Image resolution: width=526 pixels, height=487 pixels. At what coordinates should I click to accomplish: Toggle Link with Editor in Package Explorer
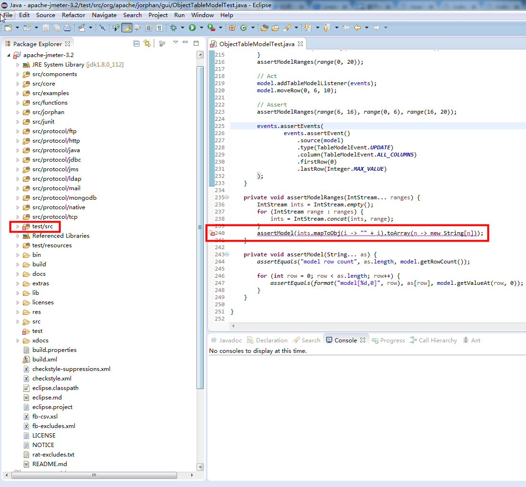(x=147, y=44)
